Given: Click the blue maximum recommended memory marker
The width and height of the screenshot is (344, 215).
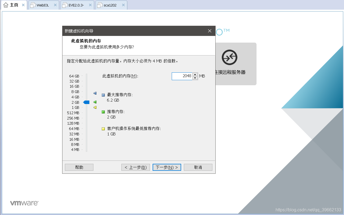Looking at the screenshot, I should pyautogui.click(x=95, y=93).
